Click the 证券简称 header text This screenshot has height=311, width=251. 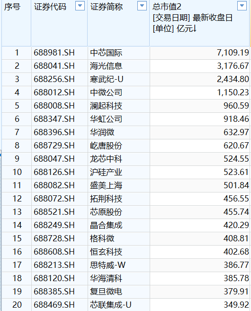coord(107,7)
